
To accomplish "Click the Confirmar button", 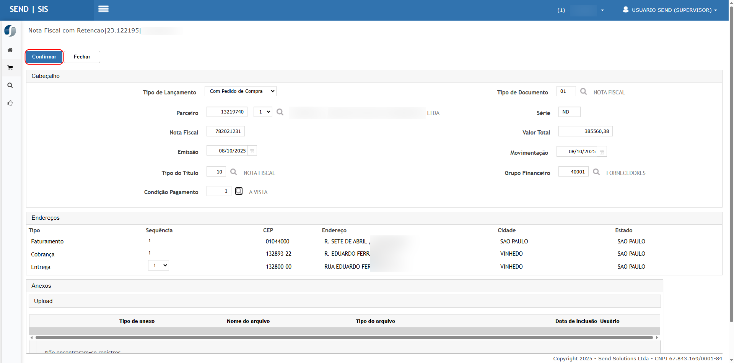I will [x=44, y=57].
